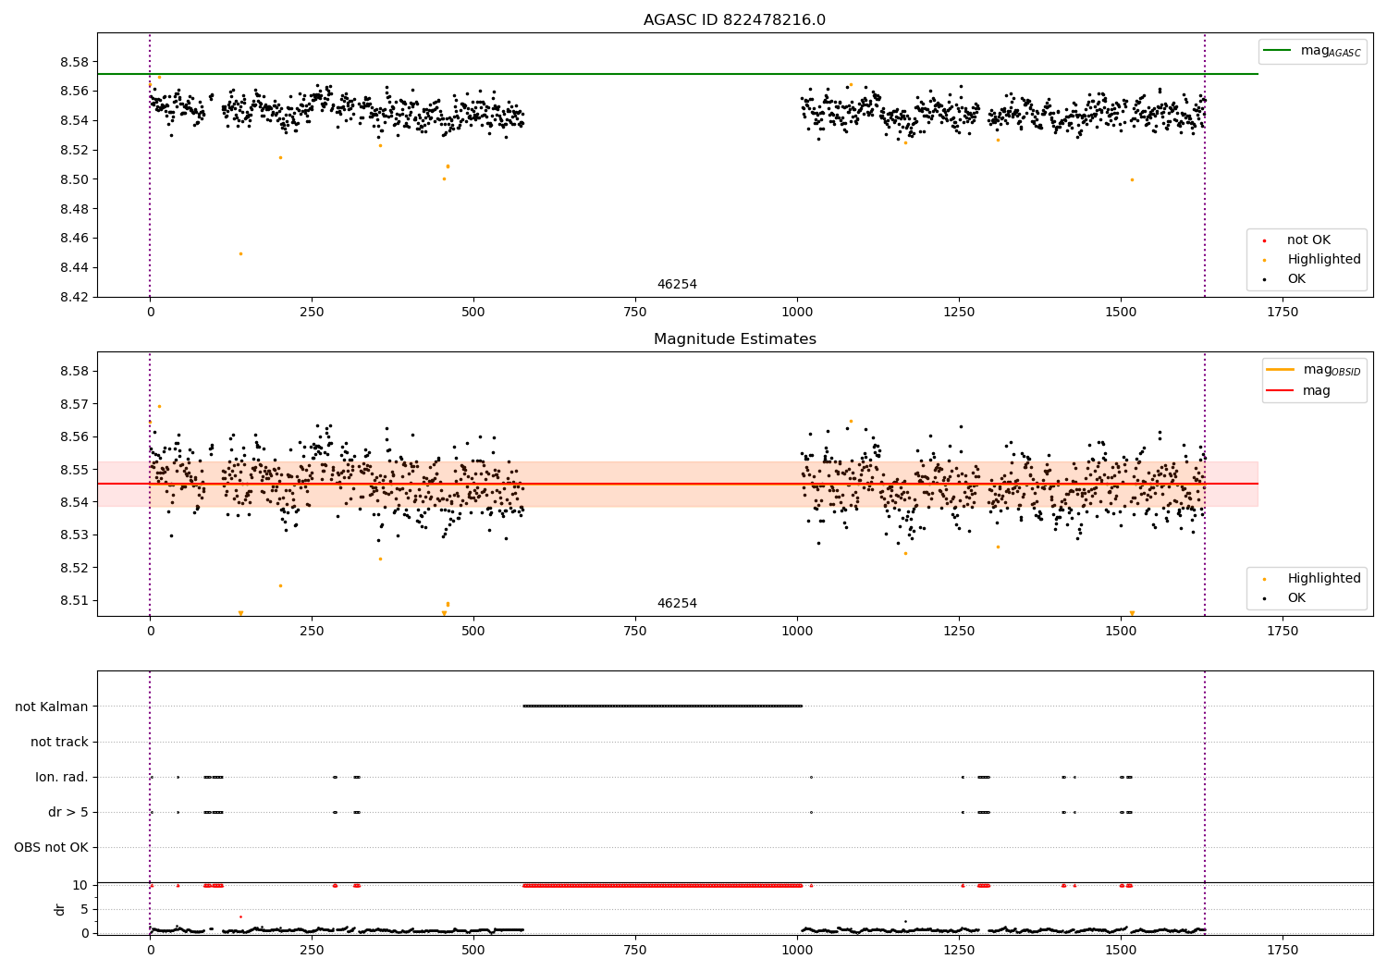Click the 'not OK' legend entry in top plot
The width and height of the screenshot is (1387, 971).
(1307, 240)
